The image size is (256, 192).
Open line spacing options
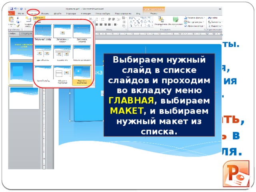tap(118, 19)
